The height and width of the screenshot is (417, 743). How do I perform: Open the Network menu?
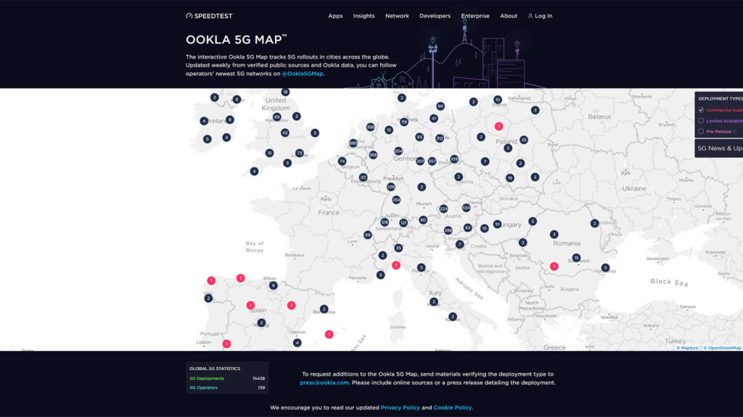[x=397, y=16]
